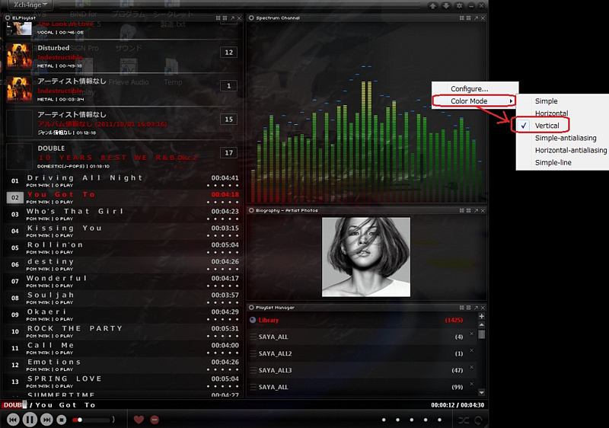Close the Spectrum Channel panel

(483, 18)
